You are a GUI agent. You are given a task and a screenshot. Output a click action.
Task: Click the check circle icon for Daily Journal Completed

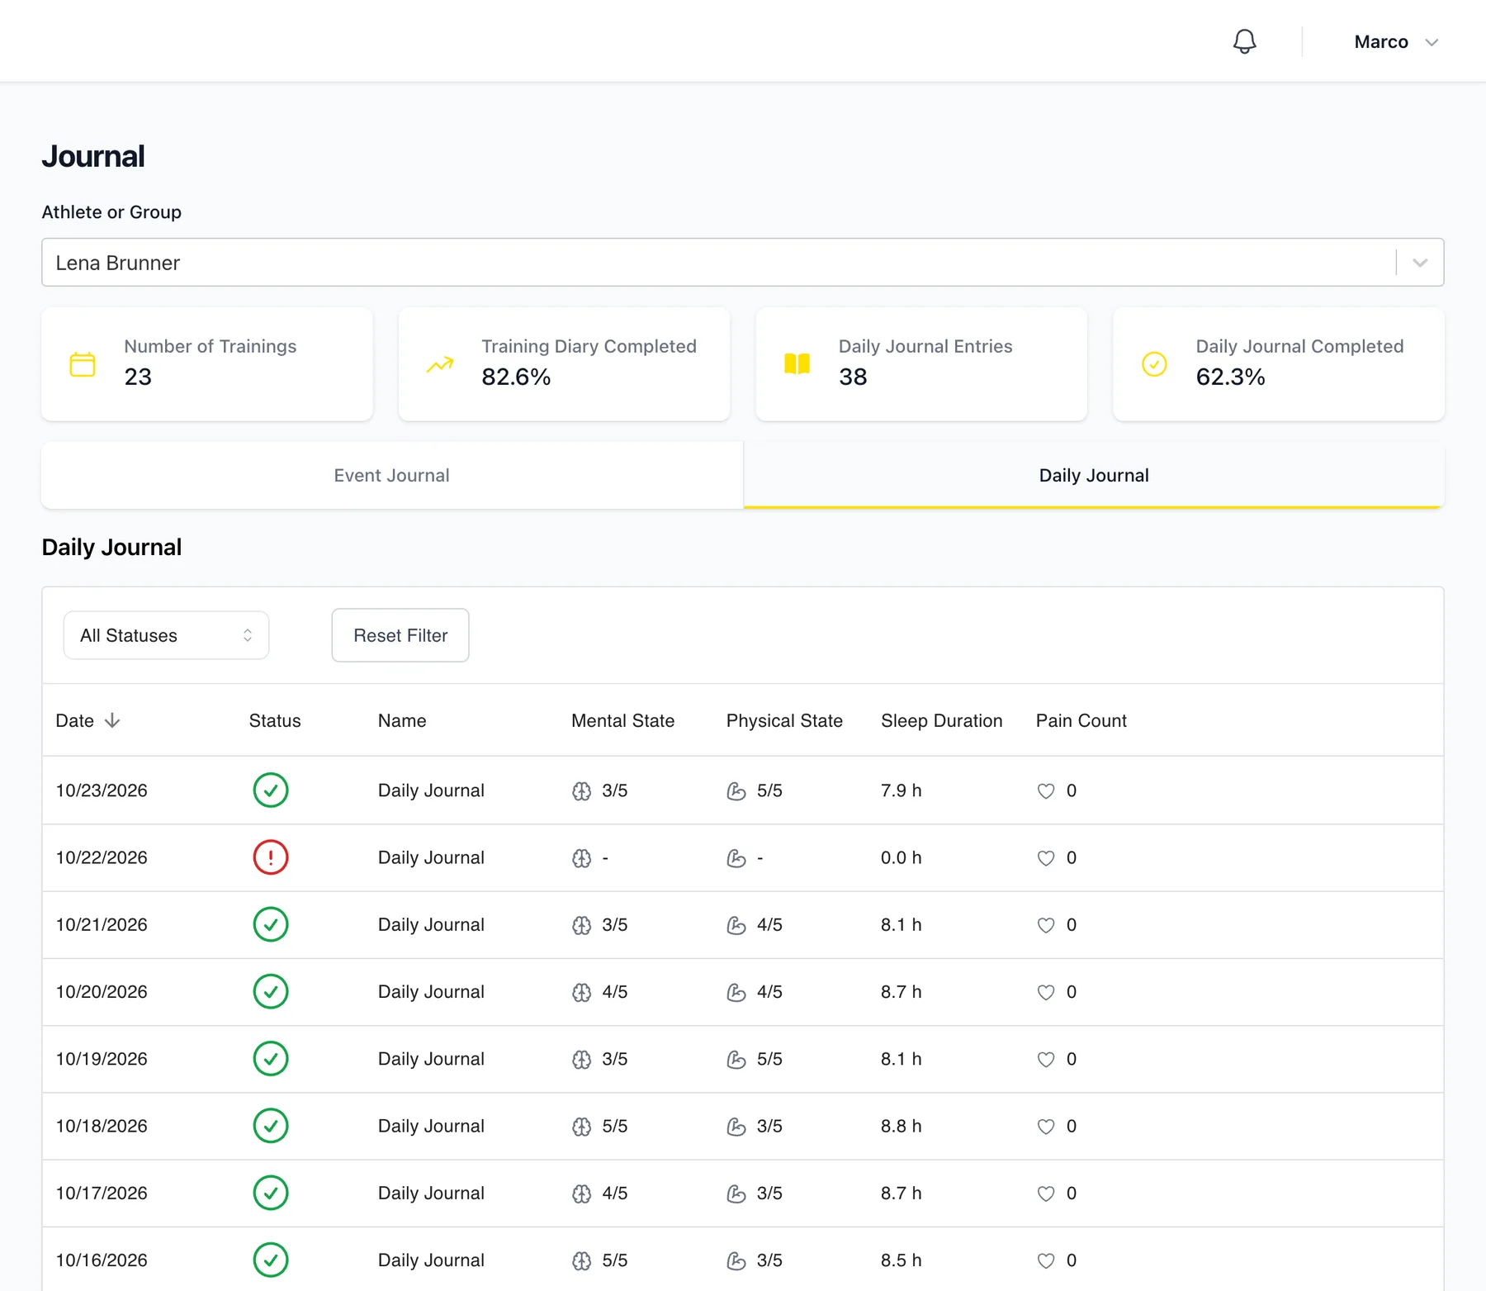tap(1154, 364)
